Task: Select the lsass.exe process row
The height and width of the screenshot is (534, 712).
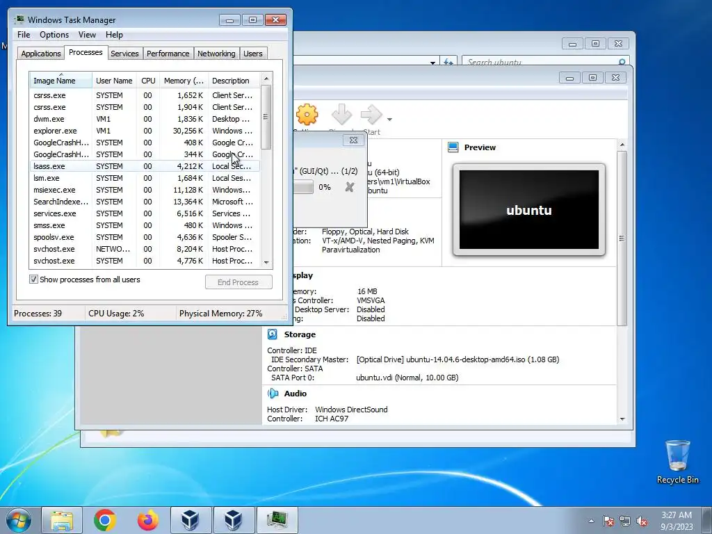Action: (145, 166)
